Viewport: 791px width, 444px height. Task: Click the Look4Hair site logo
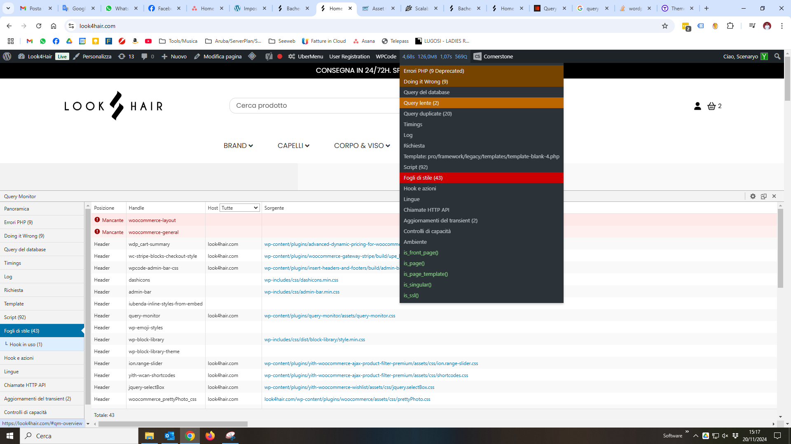(x=113, y=106)
